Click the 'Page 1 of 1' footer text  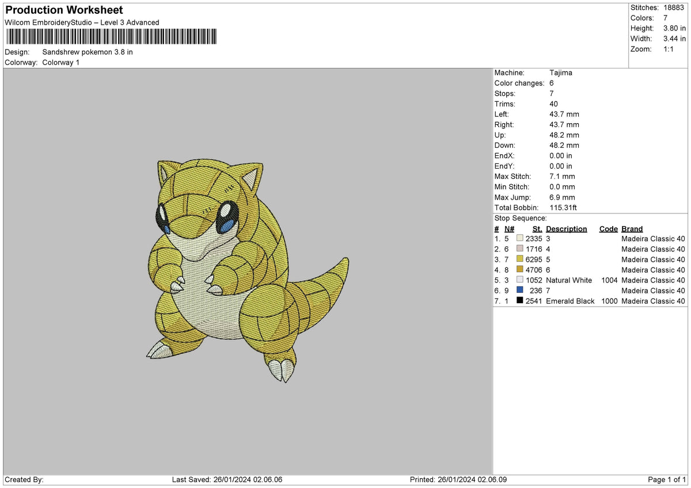[667, 480]
